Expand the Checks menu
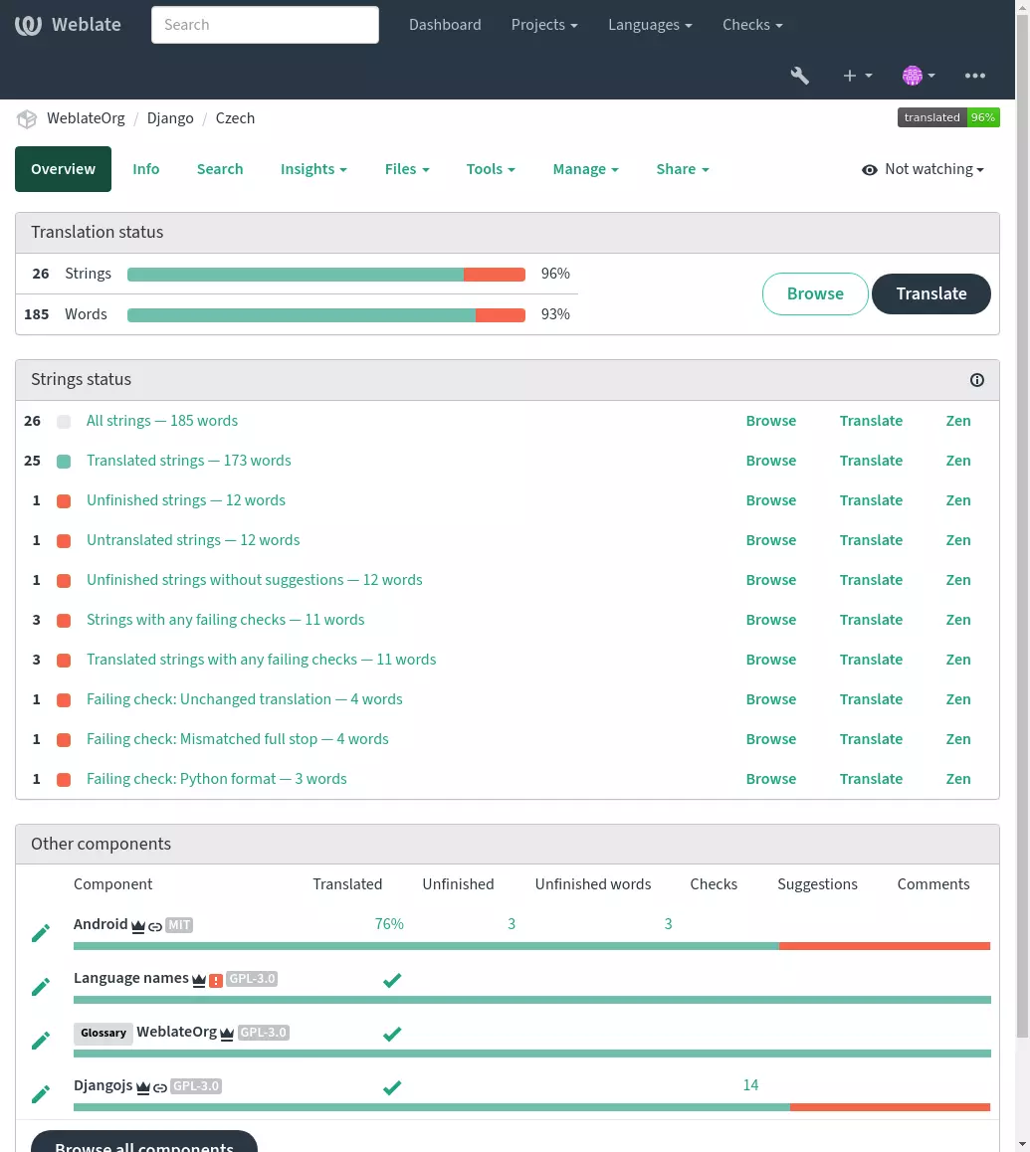This screenshot has height=1152, width=1030. click(752, 24)
